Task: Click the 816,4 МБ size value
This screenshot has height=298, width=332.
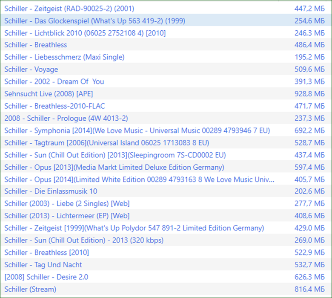Action: 309,289
